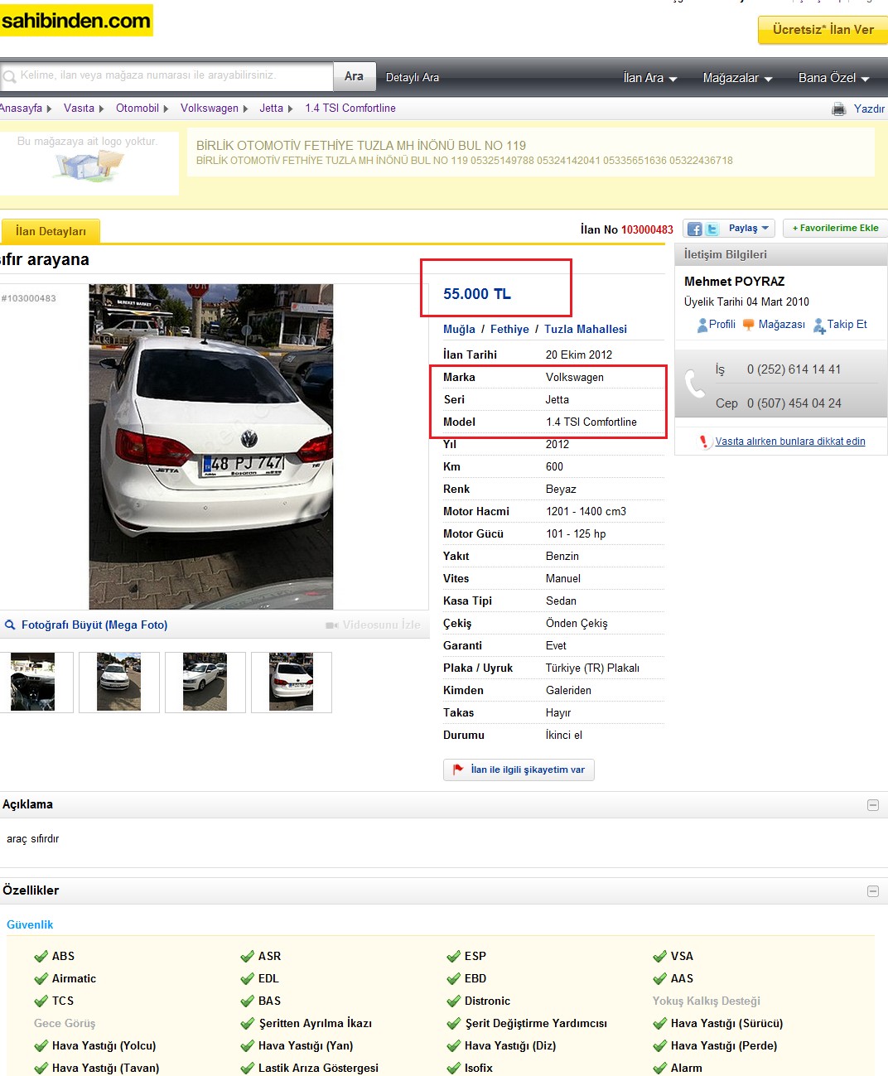Click the magnifier icon beside Fotoğrafı Büyüt
The height and width of the screenshot is (1076, 888).
[10, 625]
